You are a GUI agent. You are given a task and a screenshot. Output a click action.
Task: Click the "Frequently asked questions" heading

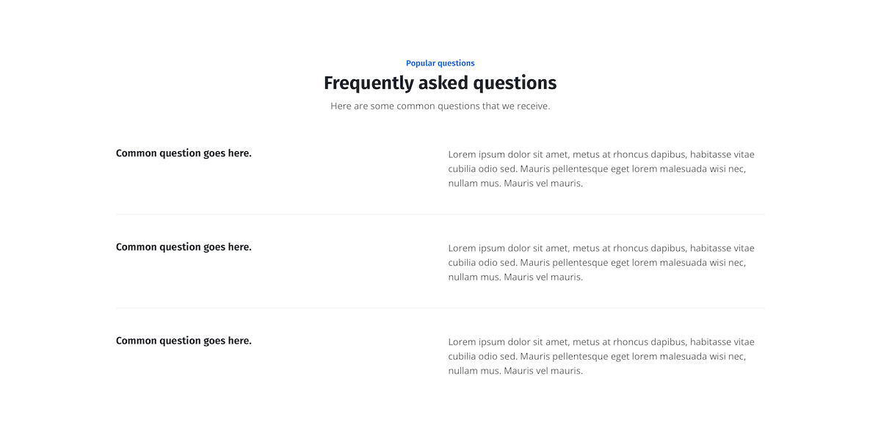(x=440, y=83)
